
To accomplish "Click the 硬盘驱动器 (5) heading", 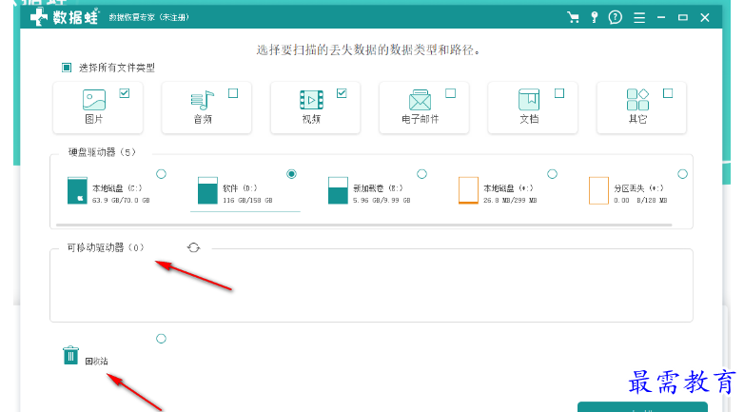I will [102, 152].
